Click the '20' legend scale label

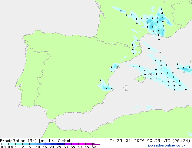pos(52,147)
